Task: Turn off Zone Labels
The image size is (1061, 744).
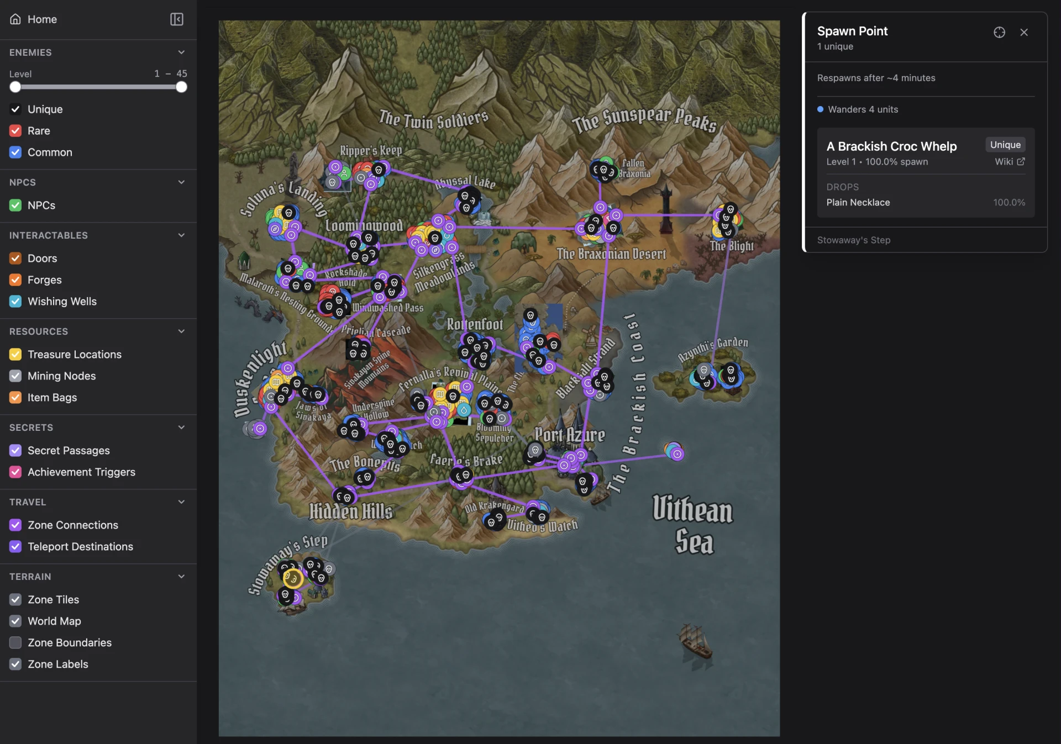Action: click(x=15, y=664)
